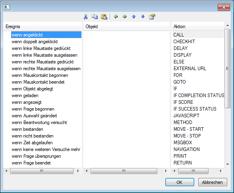Image resolution: width=234 pixels, height=193 pixels.
Task: Click the Aktion list scroll down arrow
Action: click(x=228, y=164)
